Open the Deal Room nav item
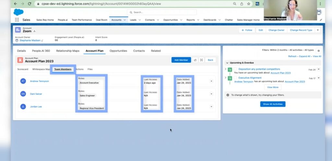The width and height of the screenshot is (332, 161). click(101, 20)
